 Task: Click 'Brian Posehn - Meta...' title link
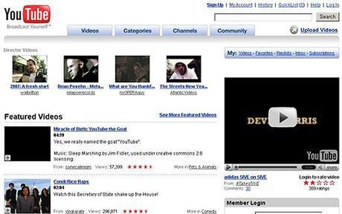click(81, 86)
